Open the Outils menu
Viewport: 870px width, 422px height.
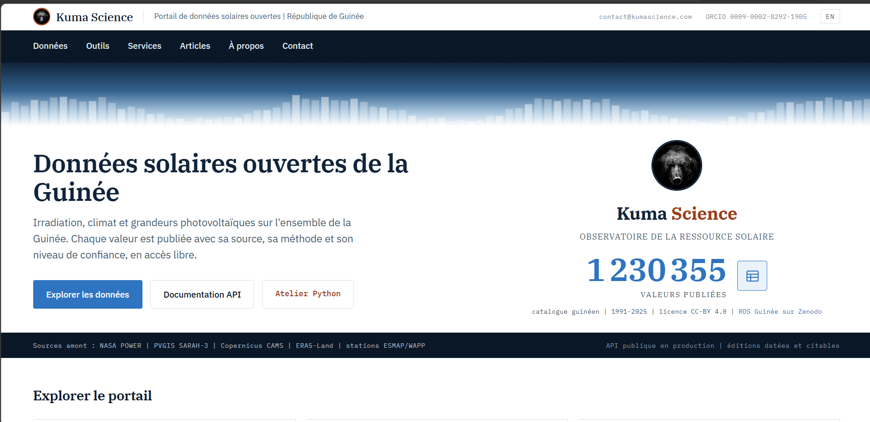tap(98, 46)
